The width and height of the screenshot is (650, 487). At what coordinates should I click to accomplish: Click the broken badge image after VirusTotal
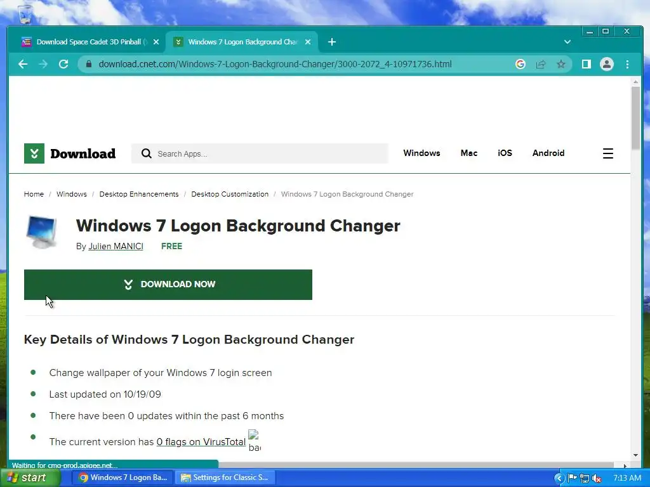(x=254, y=441)
